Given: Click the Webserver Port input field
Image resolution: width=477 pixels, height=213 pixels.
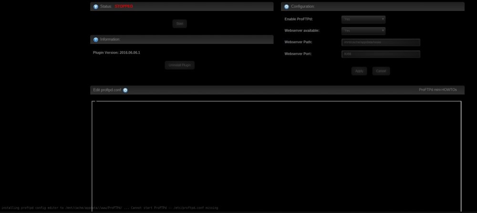Looking at the screenshot, I should (x=381, y=54).
